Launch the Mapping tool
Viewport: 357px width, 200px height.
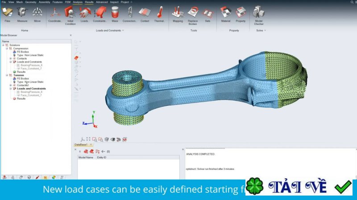[178, 15]
